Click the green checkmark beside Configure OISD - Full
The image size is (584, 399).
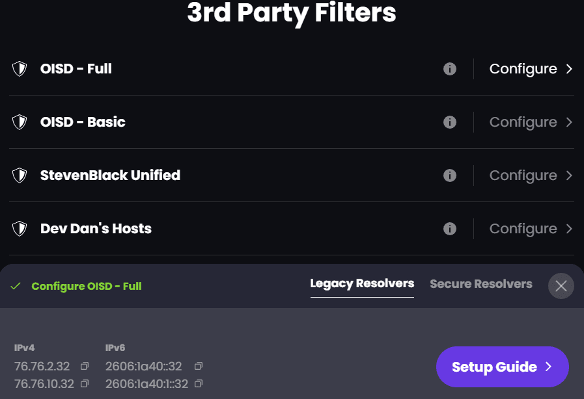pos(16,286)
